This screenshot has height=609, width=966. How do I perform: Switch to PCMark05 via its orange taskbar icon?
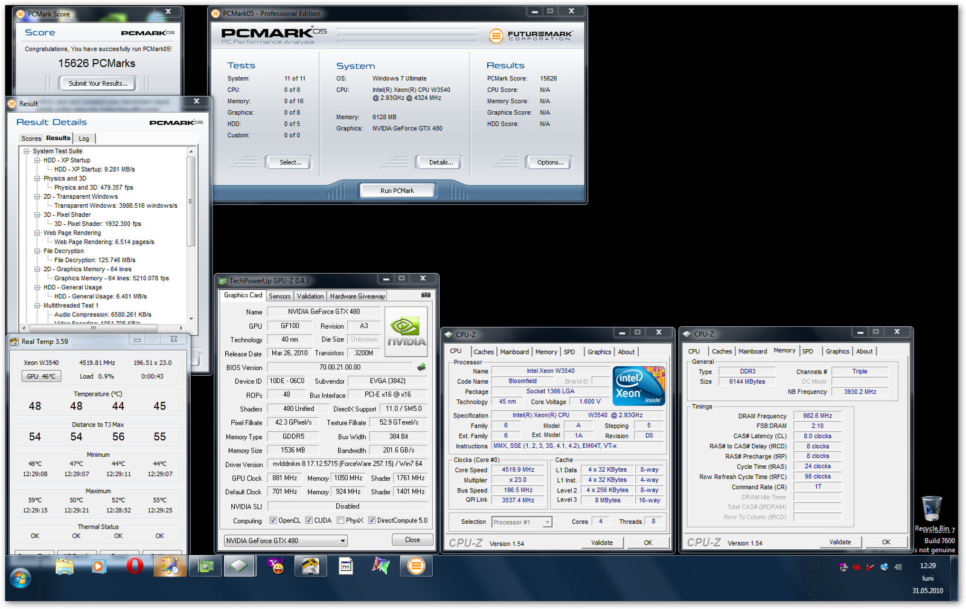pos(416,566)
